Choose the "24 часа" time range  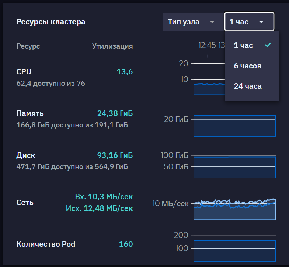coord(252,86)
